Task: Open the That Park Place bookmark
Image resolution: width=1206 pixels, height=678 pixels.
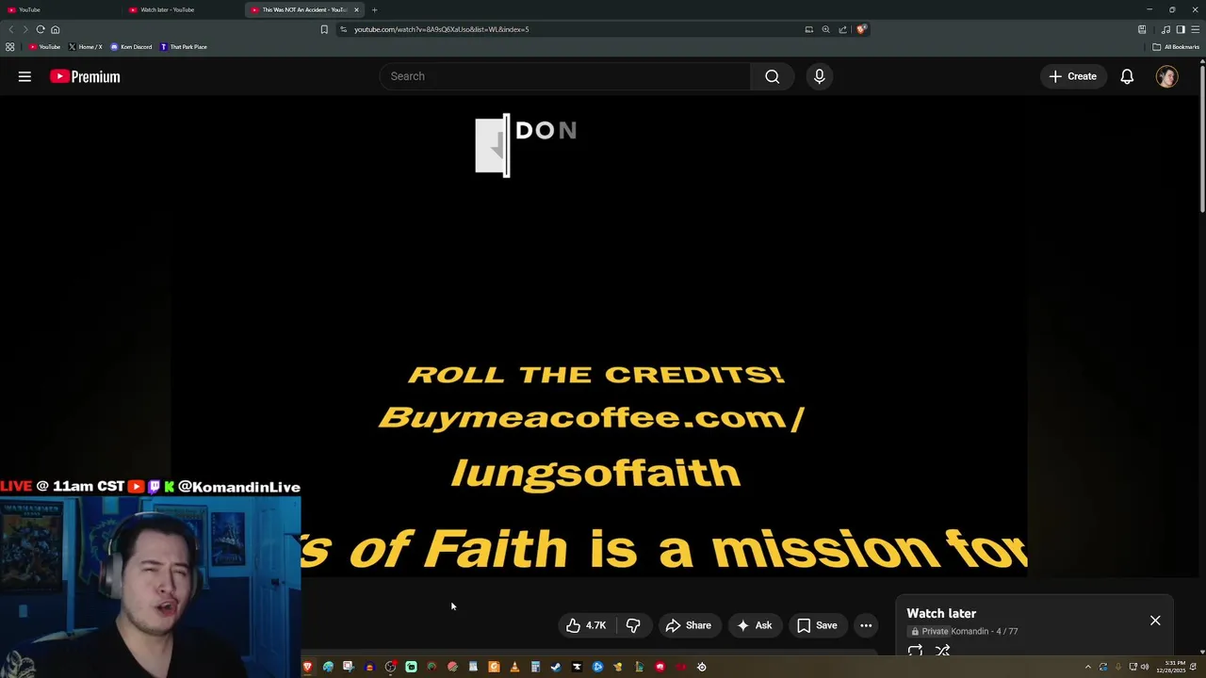Action: click(184, 47)
